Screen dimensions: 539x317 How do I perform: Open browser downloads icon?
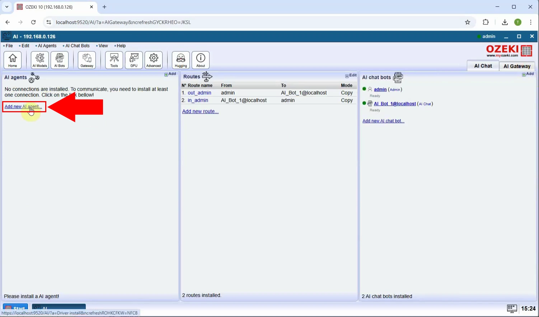point(505,22)
